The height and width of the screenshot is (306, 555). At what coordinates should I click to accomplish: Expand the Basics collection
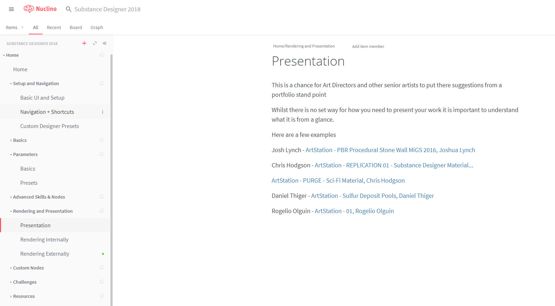11,140
